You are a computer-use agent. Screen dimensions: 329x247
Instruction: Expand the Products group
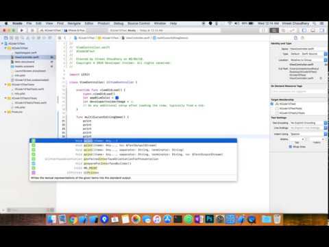coord(5,112)
